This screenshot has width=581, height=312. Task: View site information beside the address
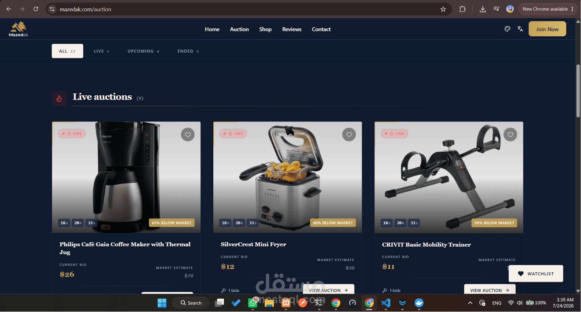(52, 9)
